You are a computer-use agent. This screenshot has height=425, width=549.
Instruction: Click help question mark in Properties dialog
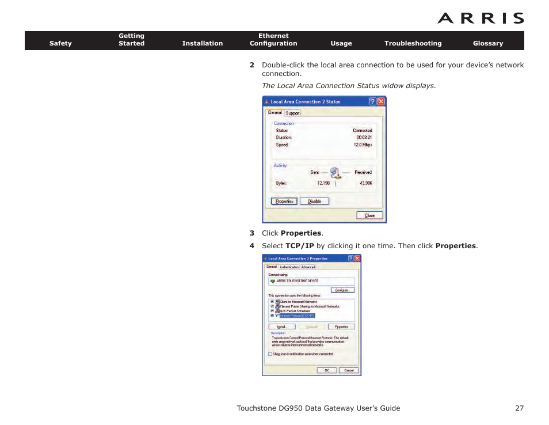pyautogui.click(x=350, y=258)
